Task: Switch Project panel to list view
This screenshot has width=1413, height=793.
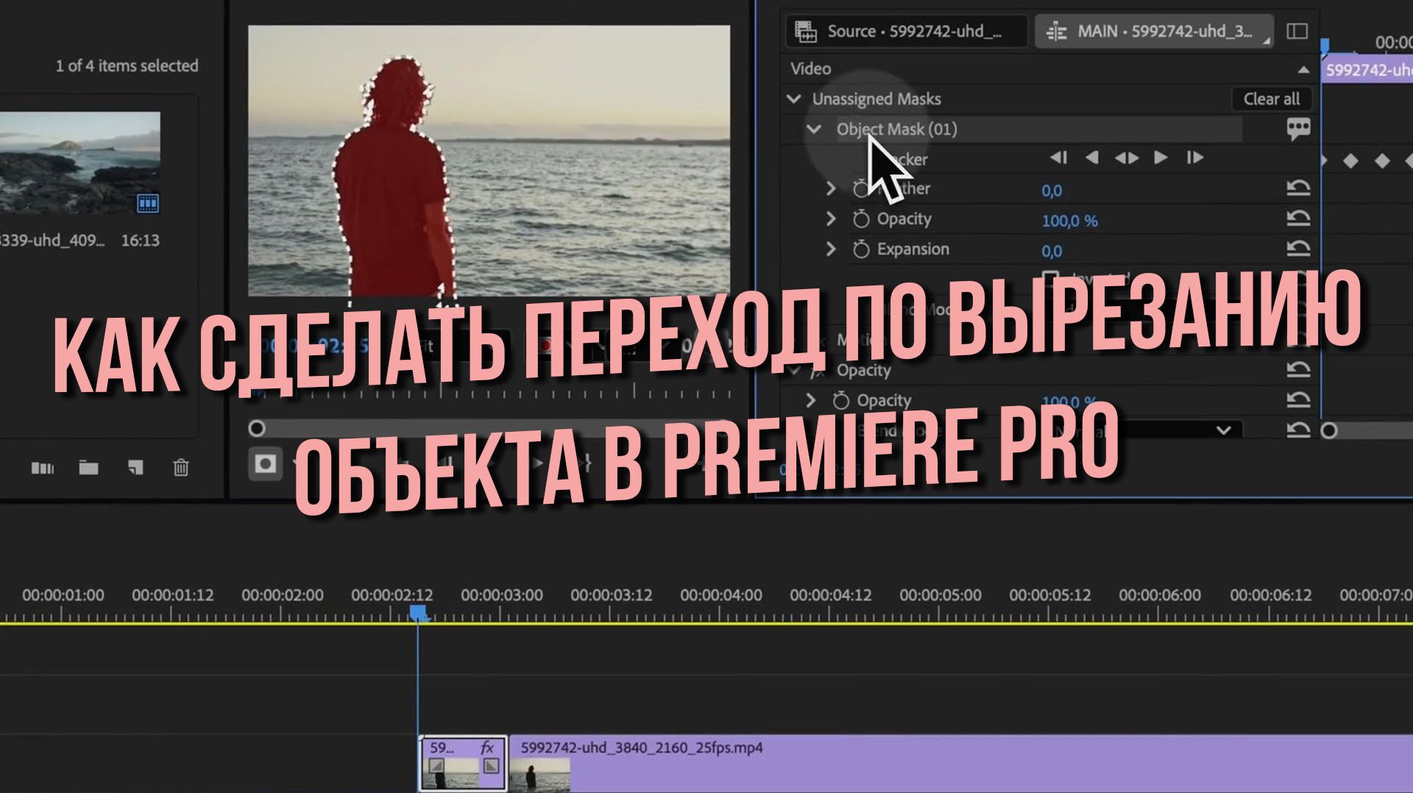Action: (43, 468)
